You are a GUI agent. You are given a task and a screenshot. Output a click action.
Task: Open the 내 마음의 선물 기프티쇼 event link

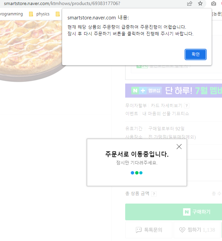(166, 114)
